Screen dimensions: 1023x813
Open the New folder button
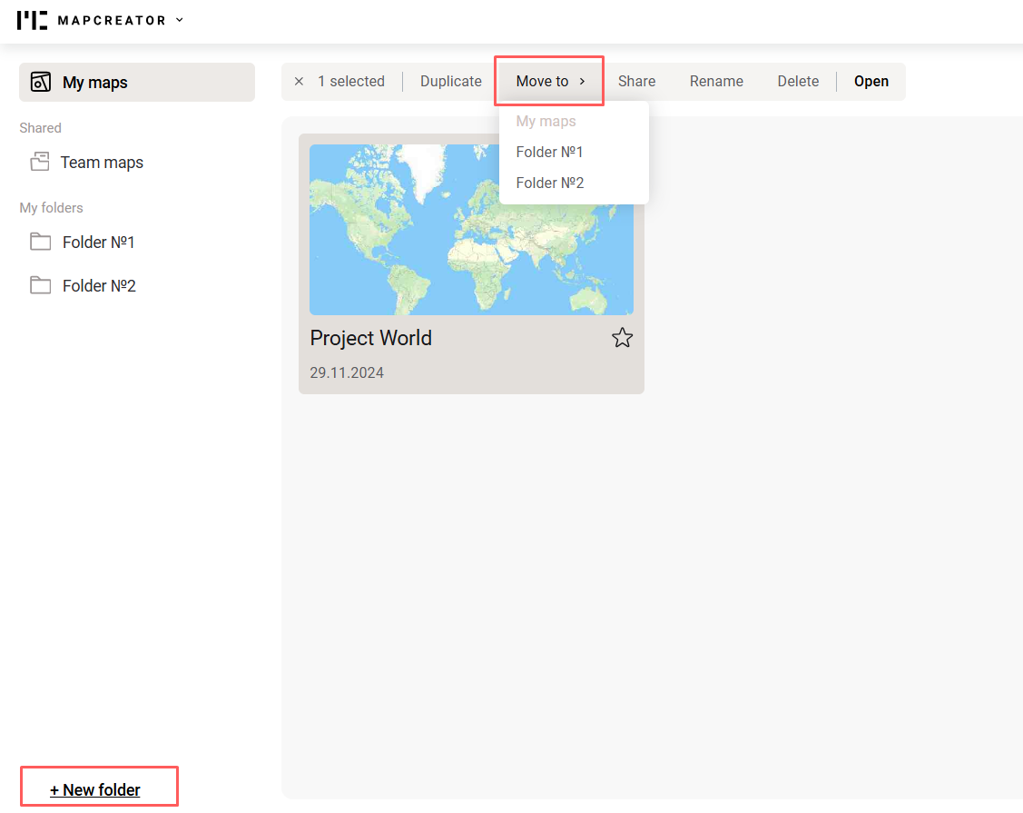pos(98,789)
